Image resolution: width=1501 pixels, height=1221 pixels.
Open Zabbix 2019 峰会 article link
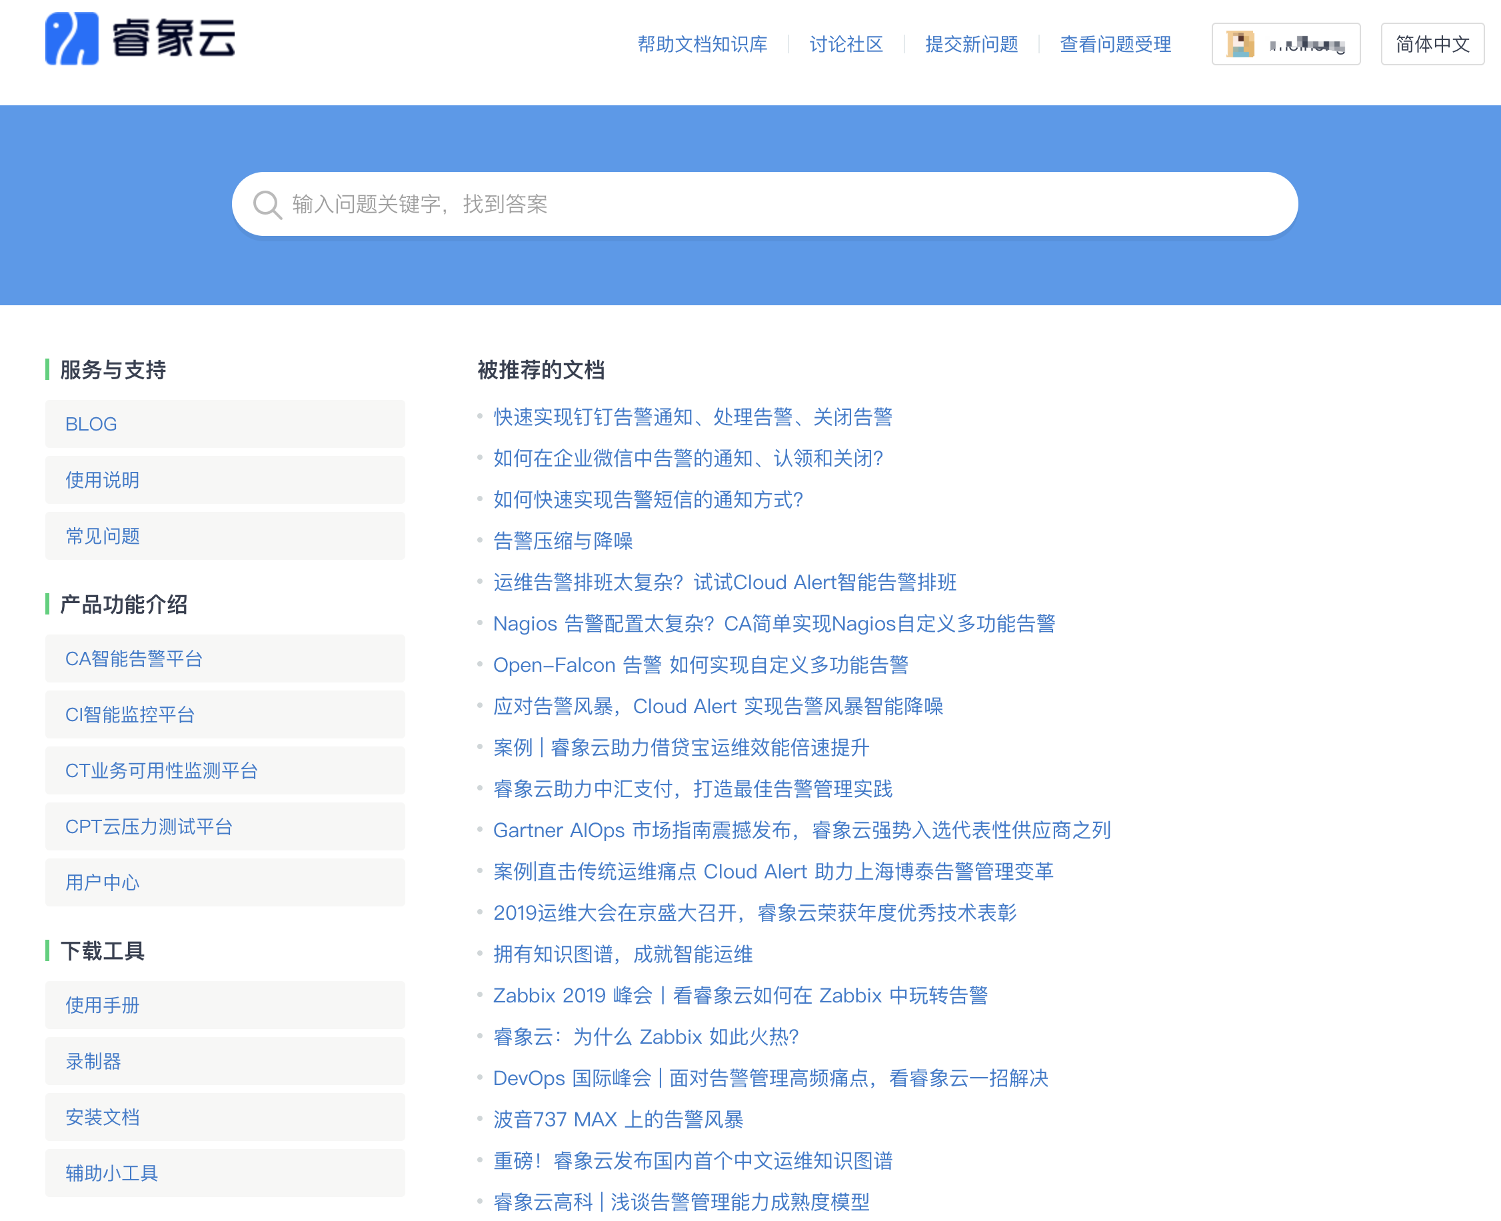point(740,996)
